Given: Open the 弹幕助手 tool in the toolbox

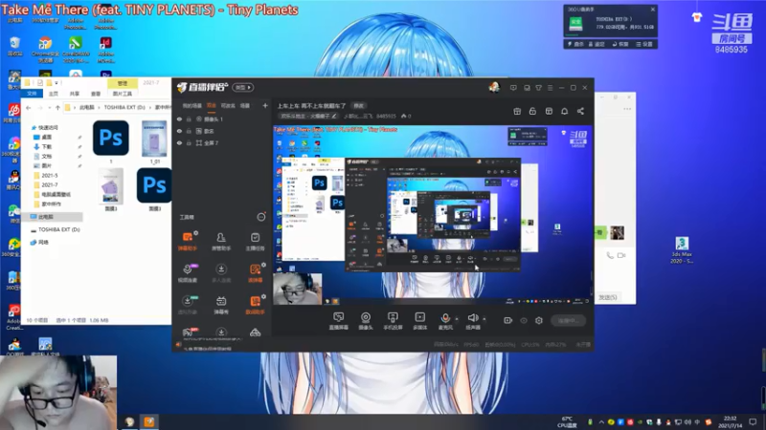Looking at the screenshot, I should (x=187, y=241).
